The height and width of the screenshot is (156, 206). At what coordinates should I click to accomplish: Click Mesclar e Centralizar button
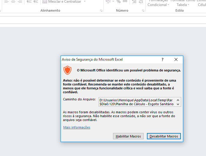tap(62, 1)
